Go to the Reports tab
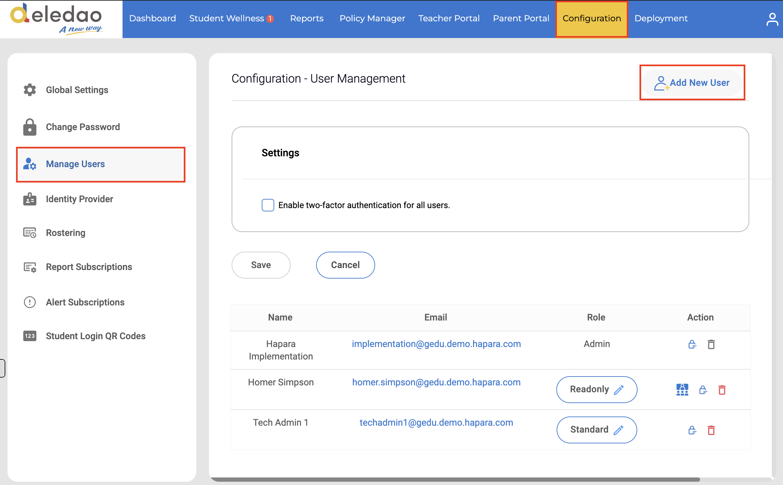 click(x=307, y=19)
